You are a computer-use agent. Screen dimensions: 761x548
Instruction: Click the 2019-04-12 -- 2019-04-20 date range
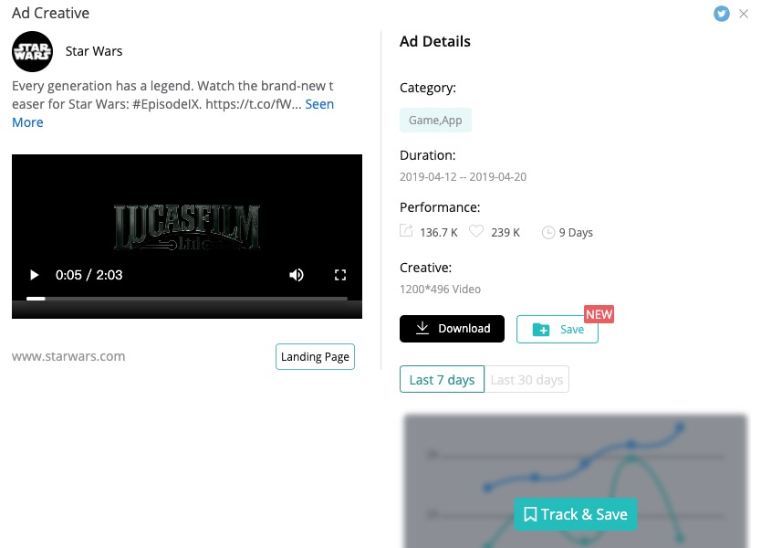point(463,177)
